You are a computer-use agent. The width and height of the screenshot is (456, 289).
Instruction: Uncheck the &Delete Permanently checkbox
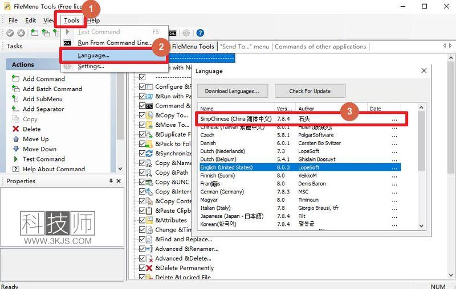click(142, 268)
